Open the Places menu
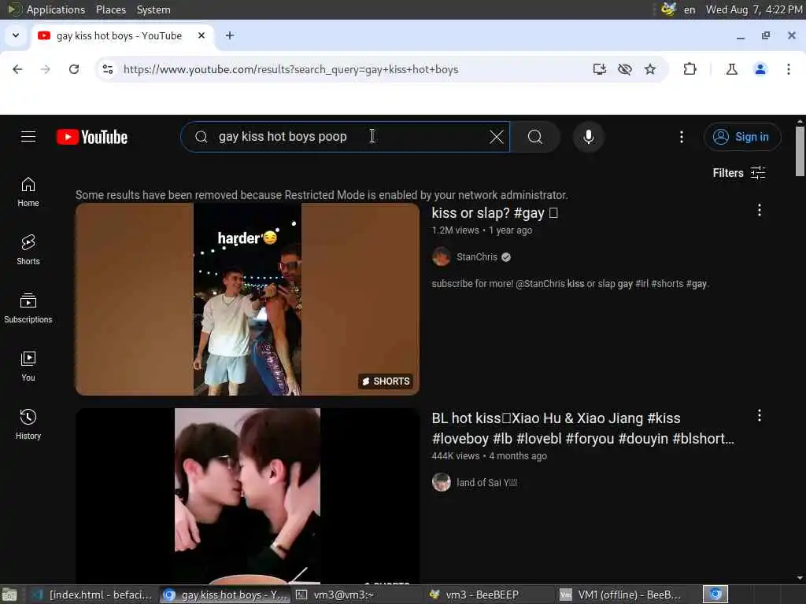Screen dimensions: 806x604 (x=110, y=9)
